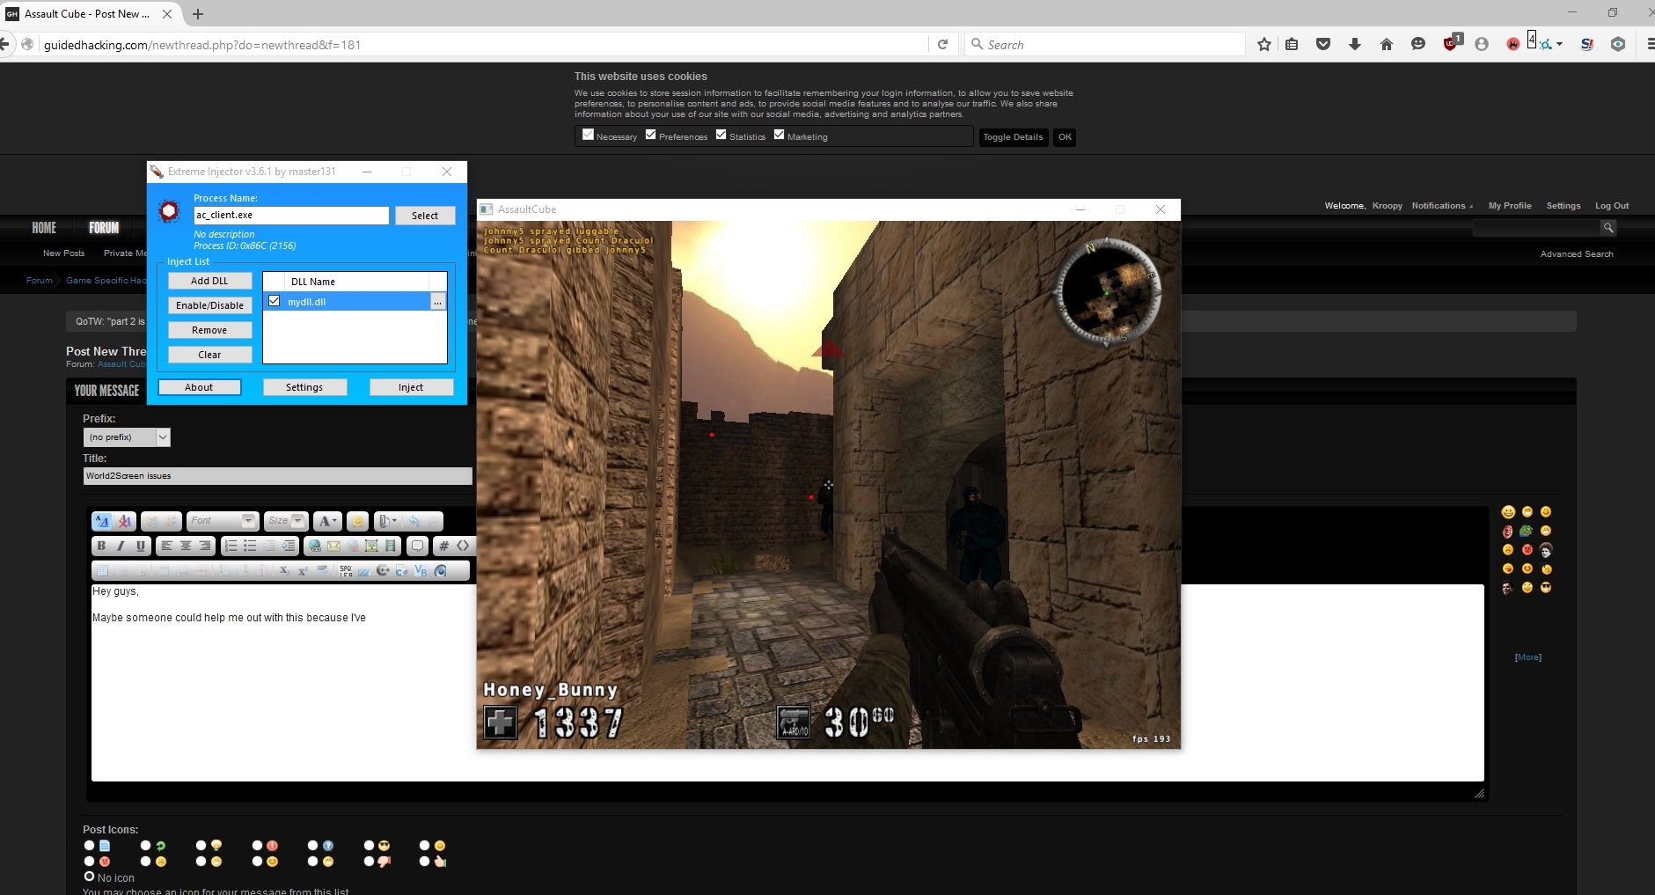Select the red exclamation post icon radio
This screenshot has height=895, width=1655.
257,846
